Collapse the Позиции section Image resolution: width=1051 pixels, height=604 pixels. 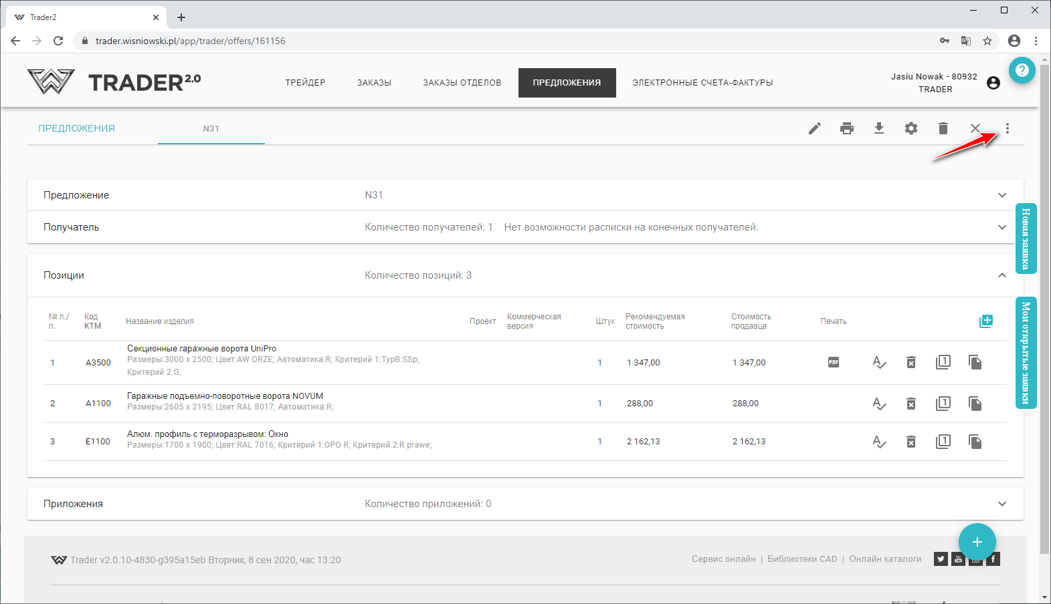(x=1002, y=275)
